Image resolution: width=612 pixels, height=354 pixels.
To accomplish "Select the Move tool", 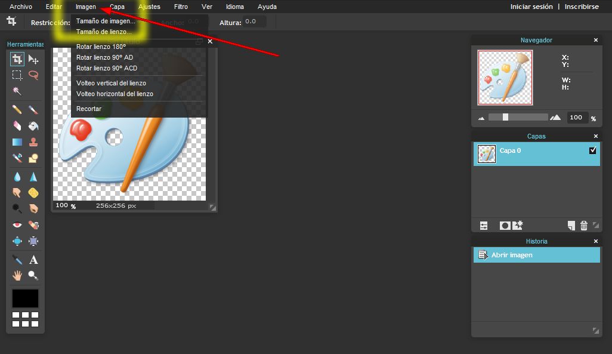I will coord(33,59).
